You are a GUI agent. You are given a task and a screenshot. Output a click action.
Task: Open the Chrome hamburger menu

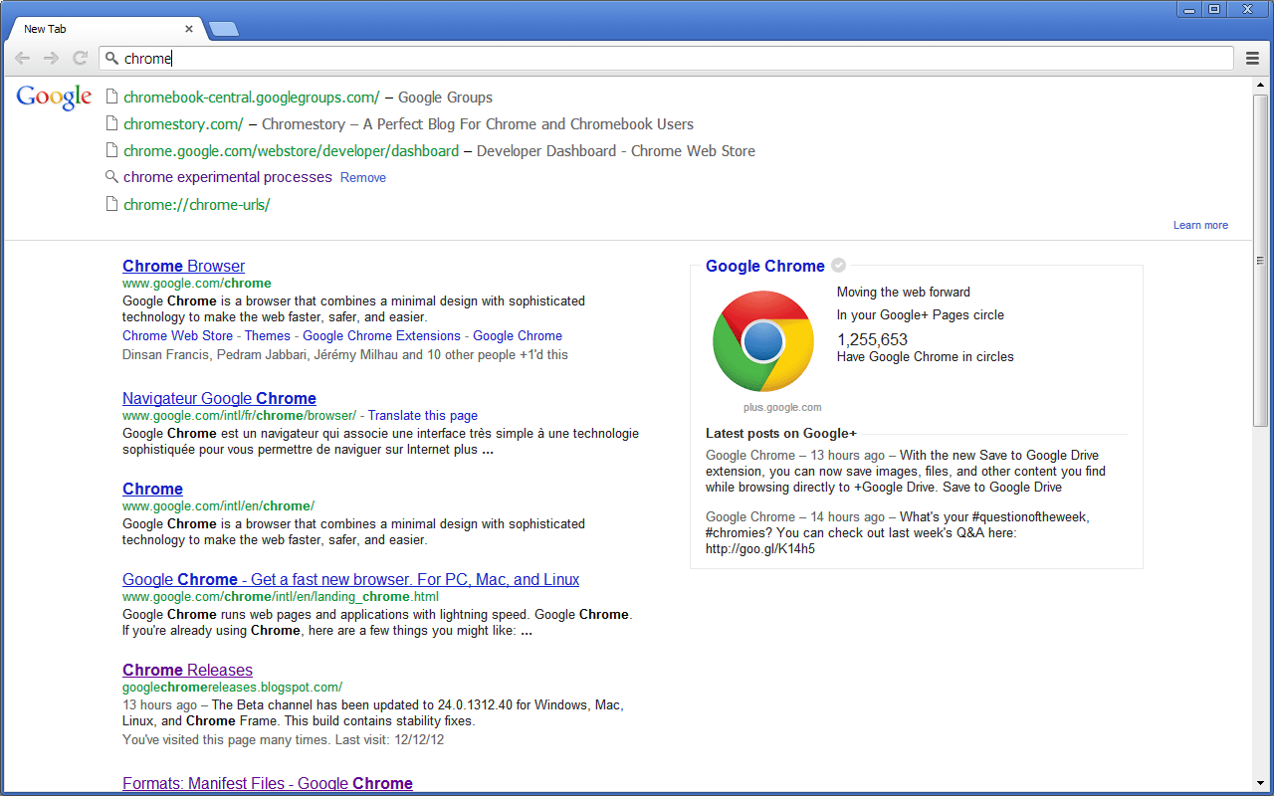(1253, 59)
